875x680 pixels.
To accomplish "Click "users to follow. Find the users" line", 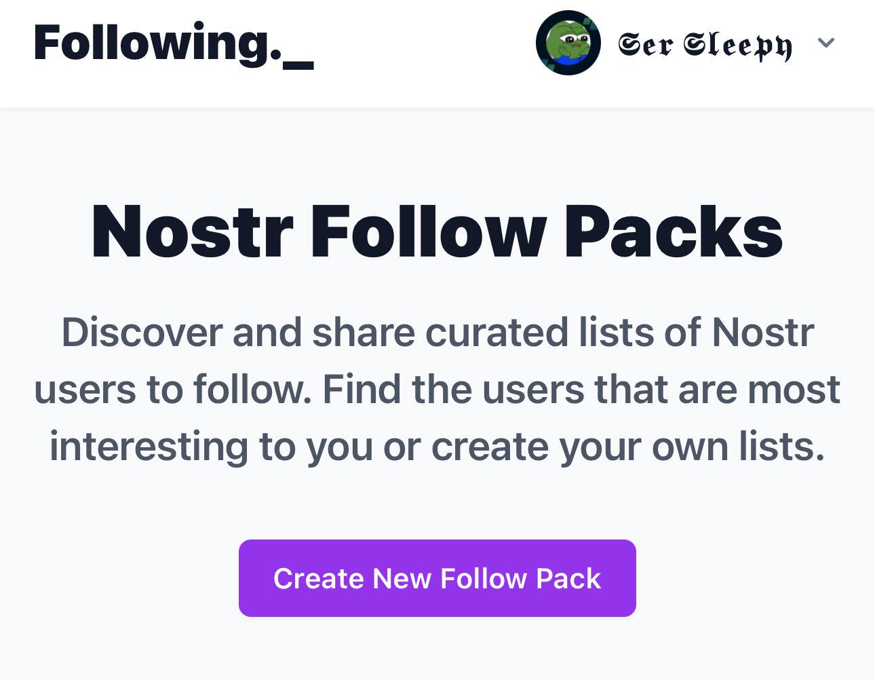I will click(437, 390).
